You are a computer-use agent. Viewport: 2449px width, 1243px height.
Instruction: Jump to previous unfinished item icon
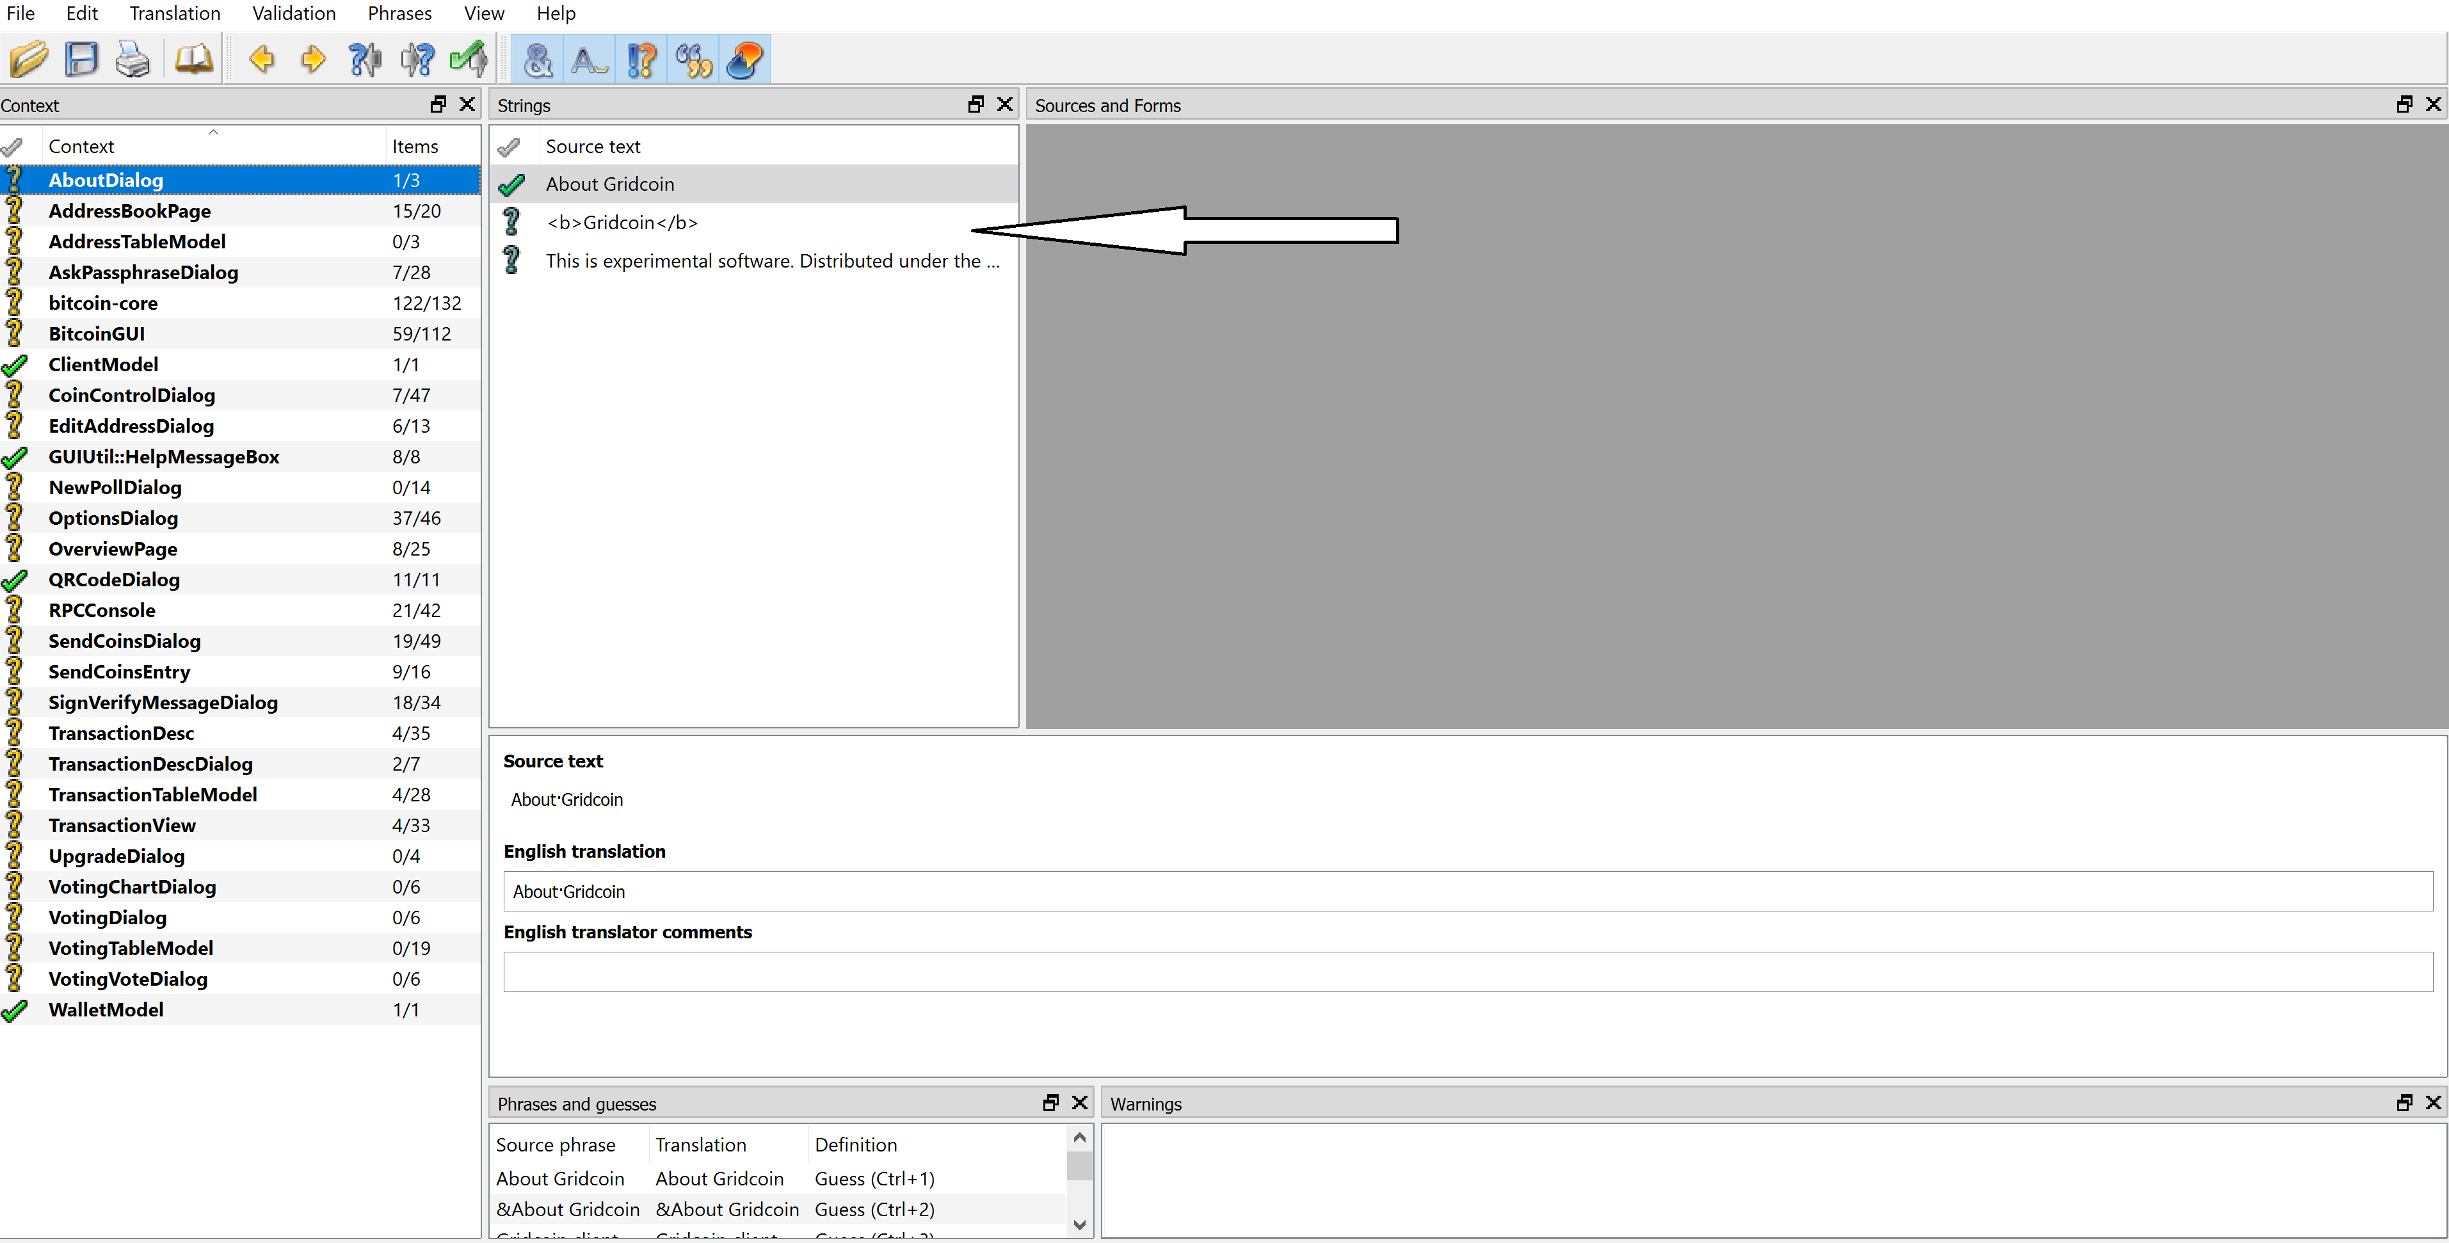click(x=364, y=59)
